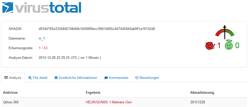Click the virustotal wordmark text
This screenshot has width=249, height=107.
tap(48, 7)
